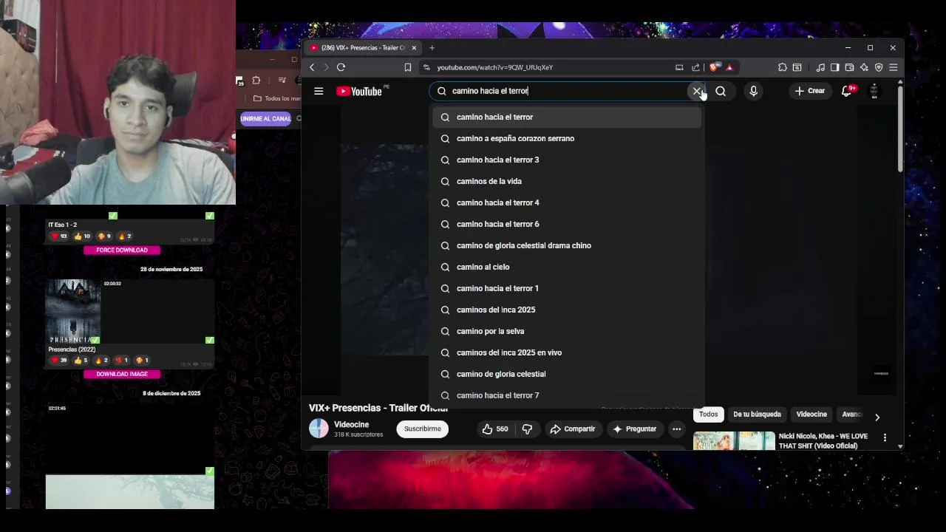Open the Presencias poster image in chat
The height and width of the screenshot is (532, 946).
pyautogui.click(x=73, y=311)
